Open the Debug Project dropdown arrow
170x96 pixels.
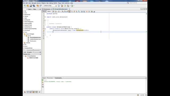pos(70,6)
